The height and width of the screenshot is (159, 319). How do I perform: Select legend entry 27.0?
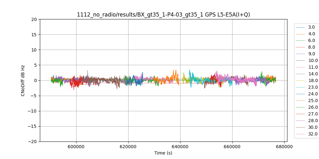313,114
